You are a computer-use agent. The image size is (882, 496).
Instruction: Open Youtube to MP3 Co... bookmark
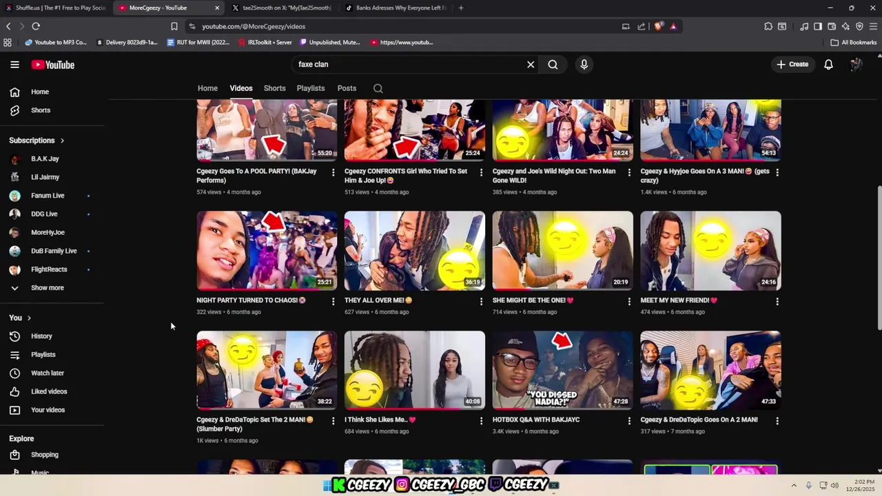point(56,42)
